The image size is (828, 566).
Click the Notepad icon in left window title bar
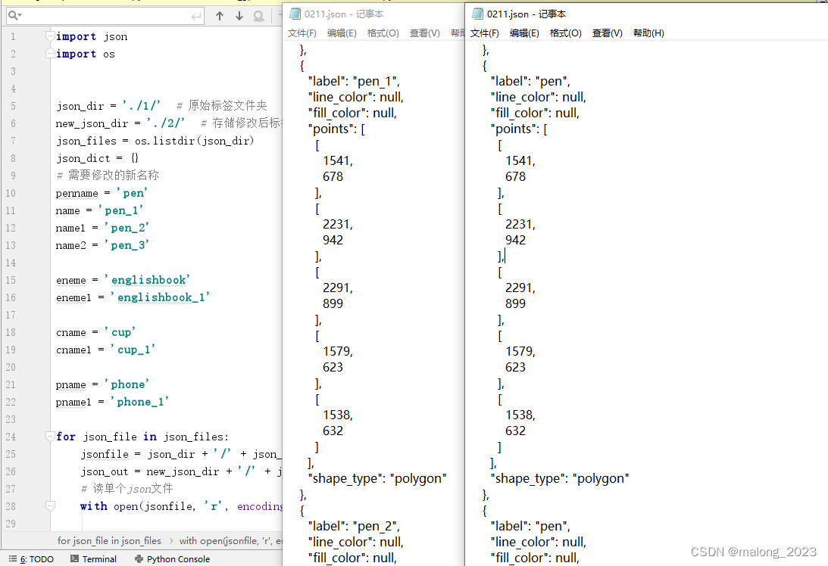294,13
